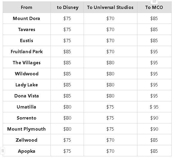The image size is (175, 159).
Task: Click the Zellwood cell
Action: (27, 140)
